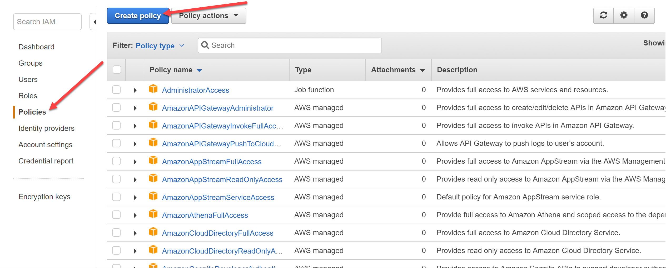Screen dimensions: 666x268
Task: Expand the AmazonCloudDirectoryFullAccess row
Action: point(135,233)
